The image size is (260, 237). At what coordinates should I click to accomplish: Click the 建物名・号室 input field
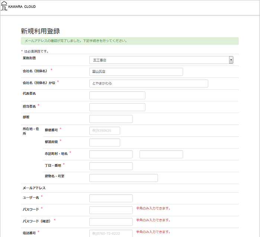tap(123, 178)
